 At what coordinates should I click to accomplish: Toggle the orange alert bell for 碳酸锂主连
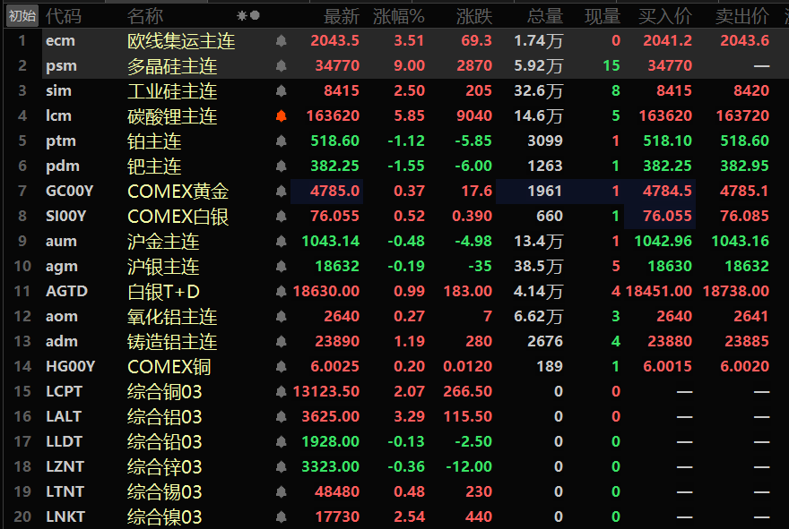(282, 116)
